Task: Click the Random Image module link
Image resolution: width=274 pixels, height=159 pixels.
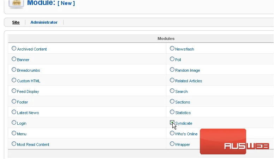Action: pos(187,70)
